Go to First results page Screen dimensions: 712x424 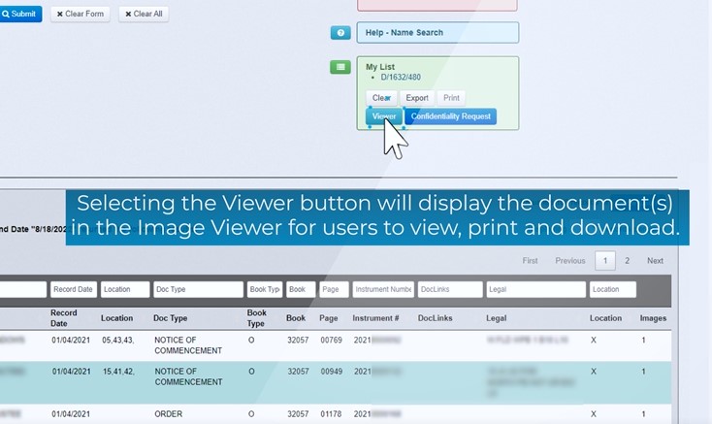pos(530,261)
